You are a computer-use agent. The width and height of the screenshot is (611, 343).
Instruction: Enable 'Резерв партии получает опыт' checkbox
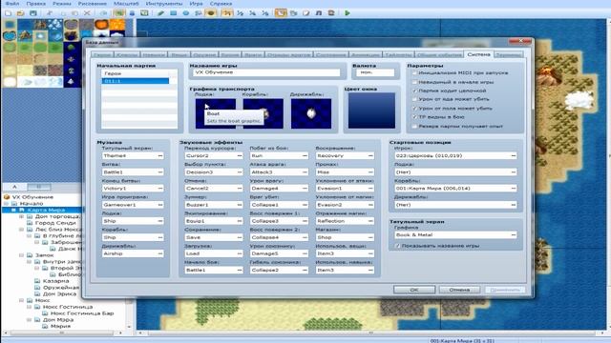coord(414,126)
